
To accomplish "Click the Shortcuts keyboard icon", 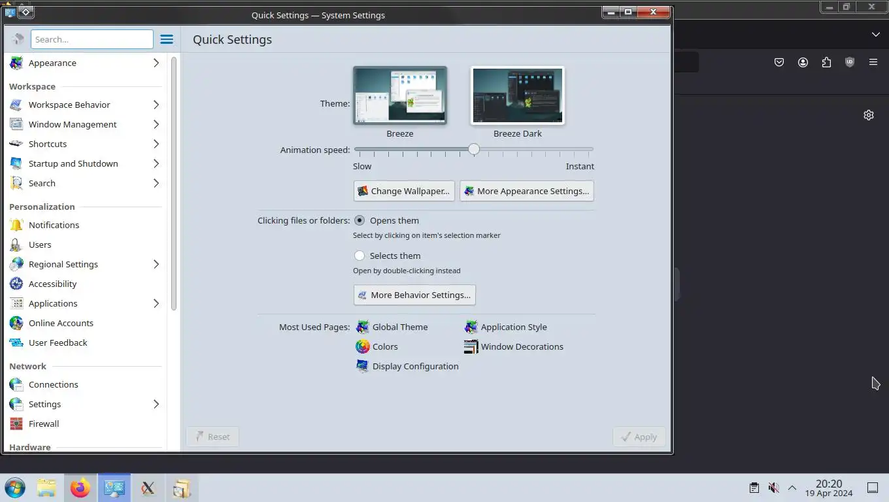I will pos(16,144).
